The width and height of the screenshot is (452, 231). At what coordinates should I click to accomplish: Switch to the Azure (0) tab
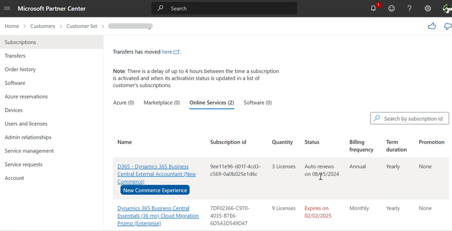pyautogui.click(x=123, y=103)
